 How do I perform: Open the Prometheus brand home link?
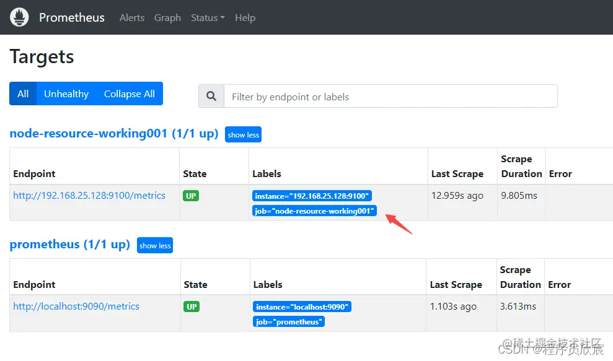[71, 17]
